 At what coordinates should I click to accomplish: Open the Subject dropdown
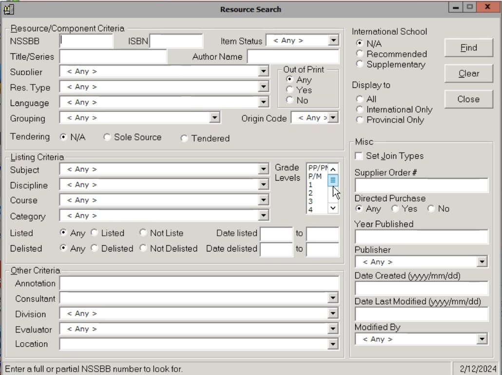click(x=263, y=169)
